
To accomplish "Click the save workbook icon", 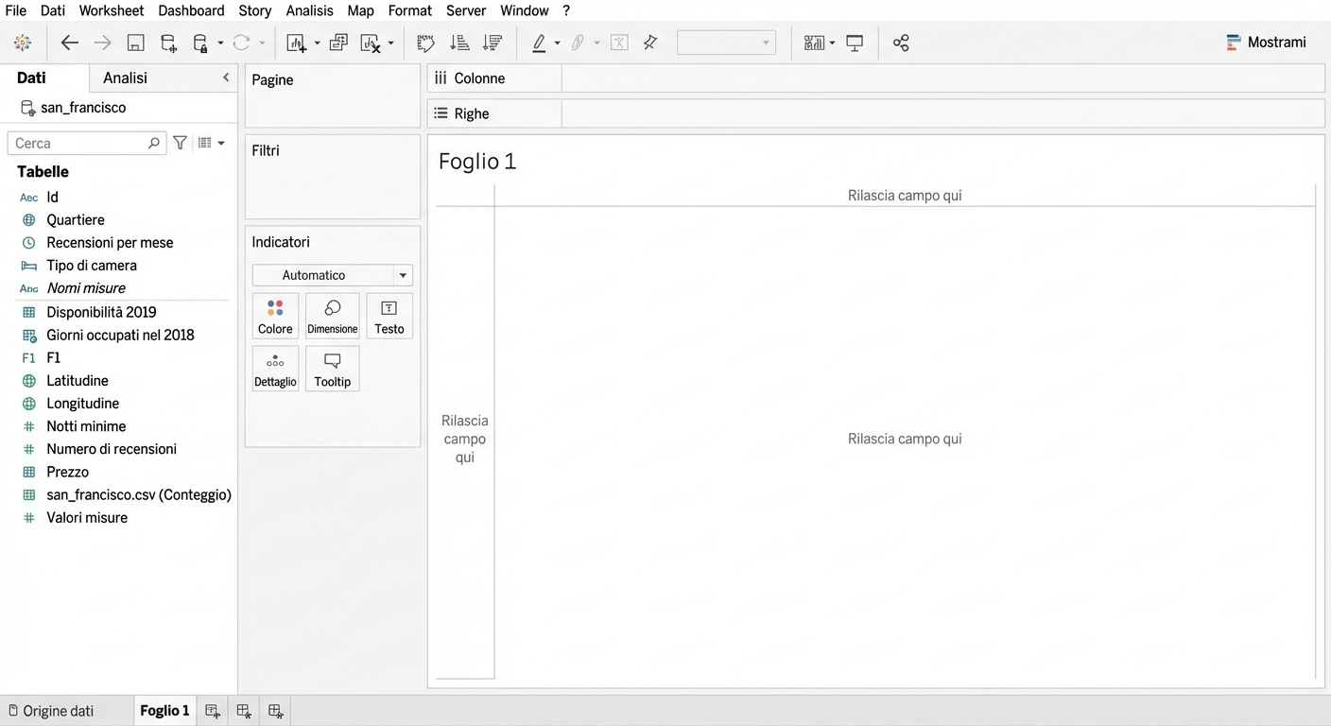I will 135,43.
